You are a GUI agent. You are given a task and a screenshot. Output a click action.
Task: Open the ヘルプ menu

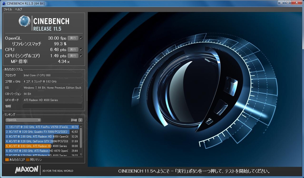point(18,9)
